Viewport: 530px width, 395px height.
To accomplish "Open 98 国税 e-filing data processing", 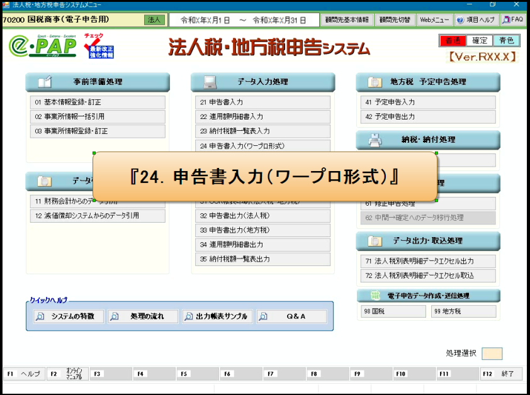I will click(x=393, y=311).
